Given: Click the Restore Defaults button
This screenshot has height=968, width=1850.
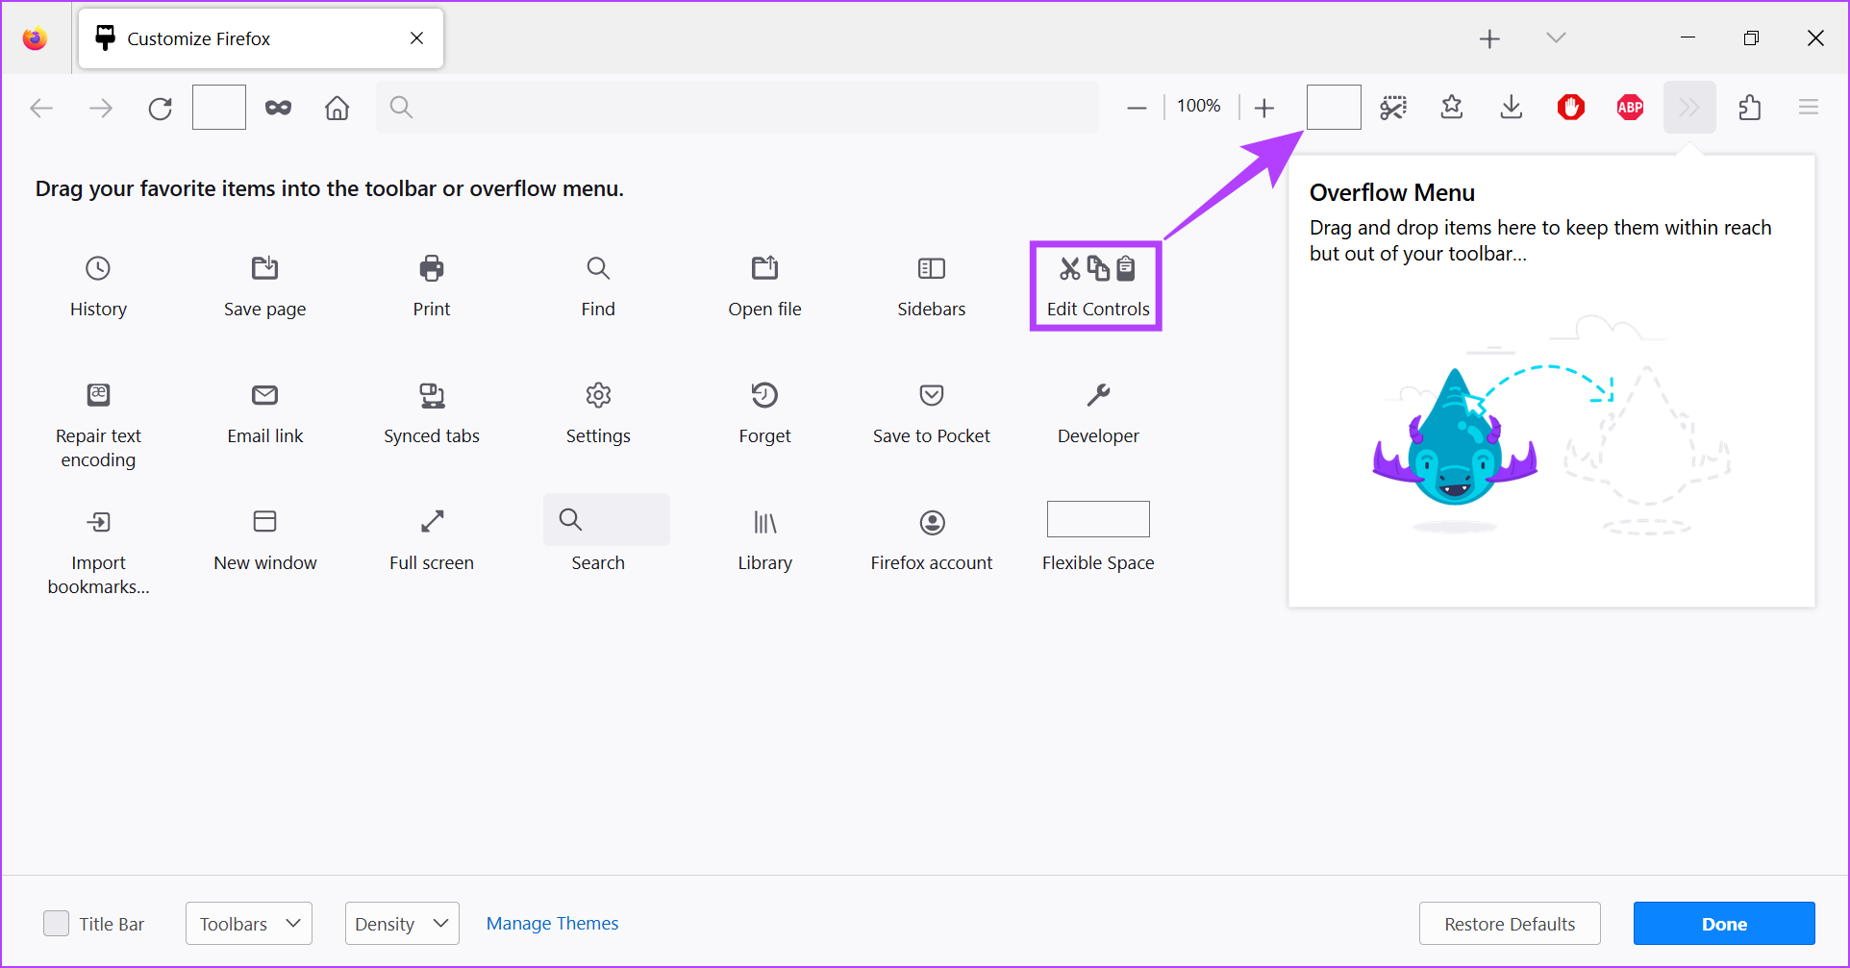Looking at the screenshot, I should 1510,924.
